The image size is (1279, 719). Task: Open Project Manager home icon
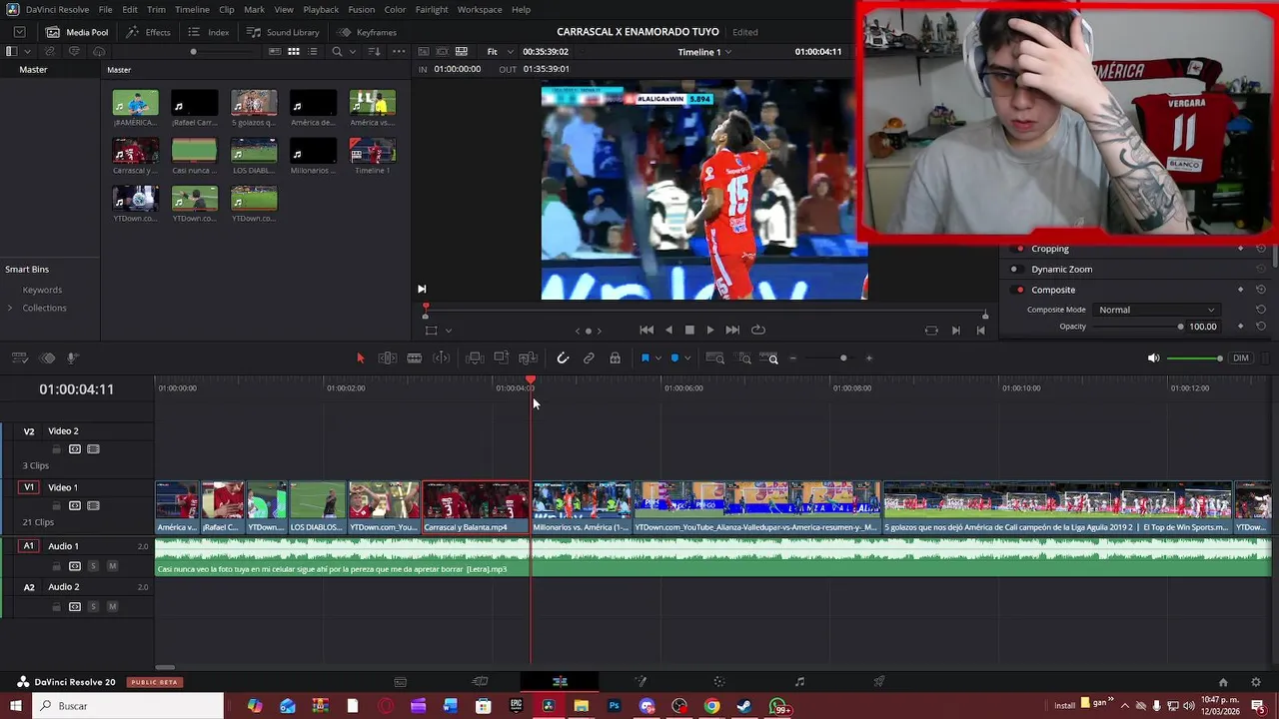(x=1223, y=682)
